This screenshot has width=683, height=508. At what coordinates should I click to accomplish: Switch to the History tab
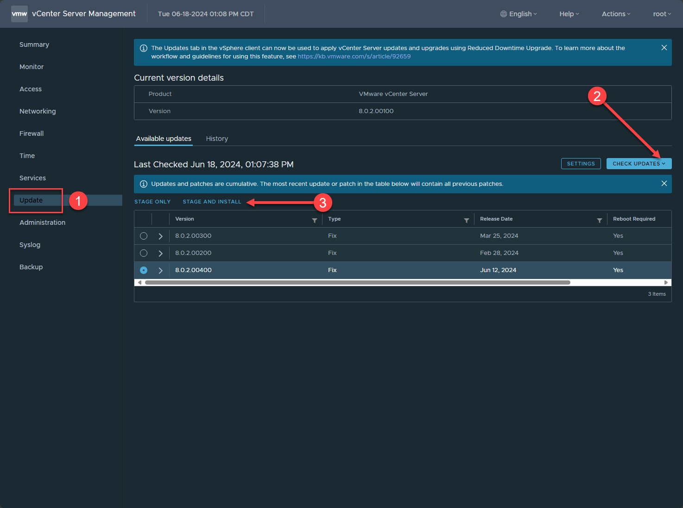click(x=217, y=139)
